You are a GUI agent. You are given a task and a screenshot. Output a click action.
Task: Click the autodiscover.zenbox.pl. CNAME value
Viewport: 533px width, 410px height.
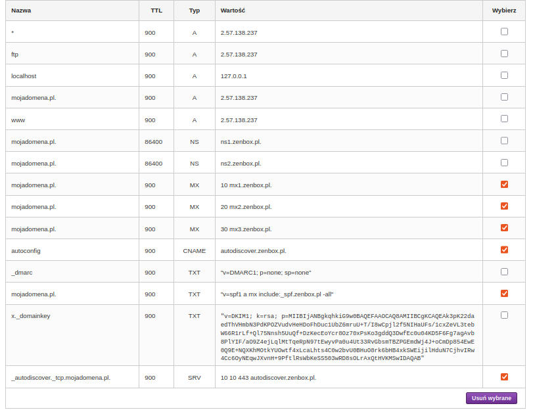[253, 250]
